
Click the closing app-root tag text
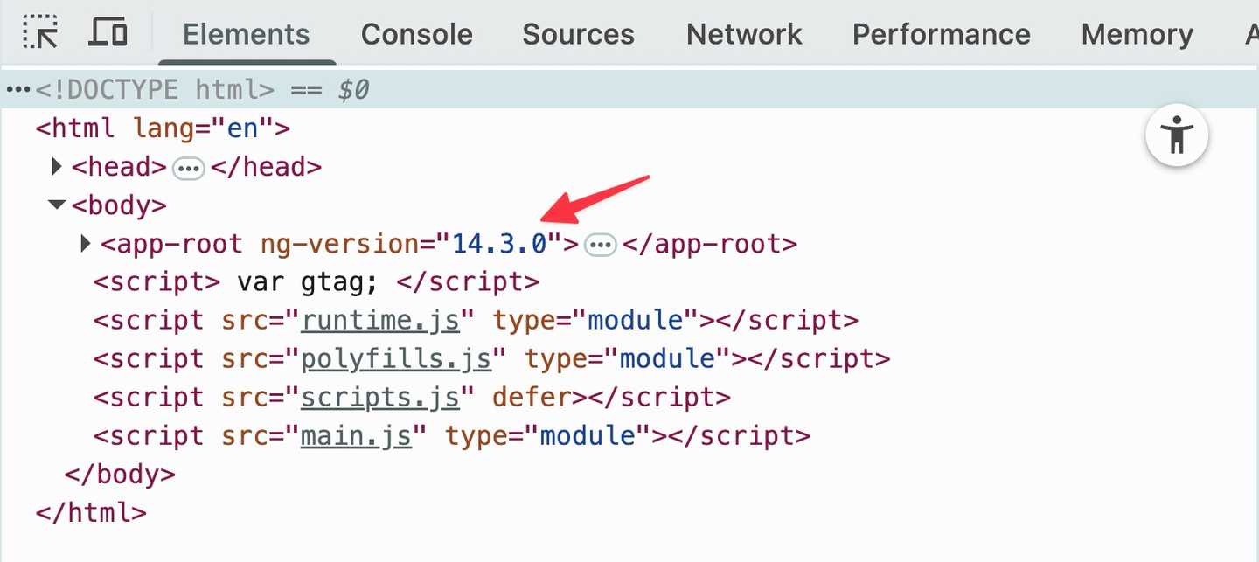pyautogui.click(x=710, y=244)
